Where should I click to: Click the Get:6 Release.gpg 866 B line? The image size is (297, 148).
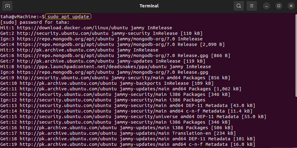tap(115, 56)
